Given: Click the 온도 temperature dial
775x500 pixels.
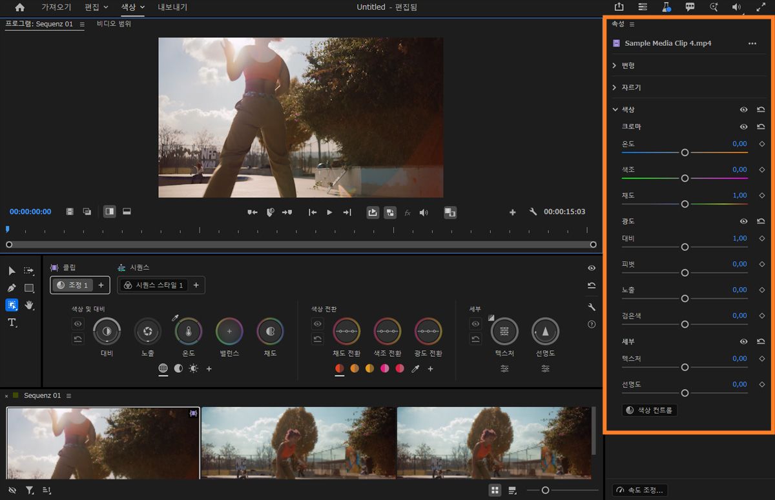Looking at the screenshot, I should (x=189, y=332).
